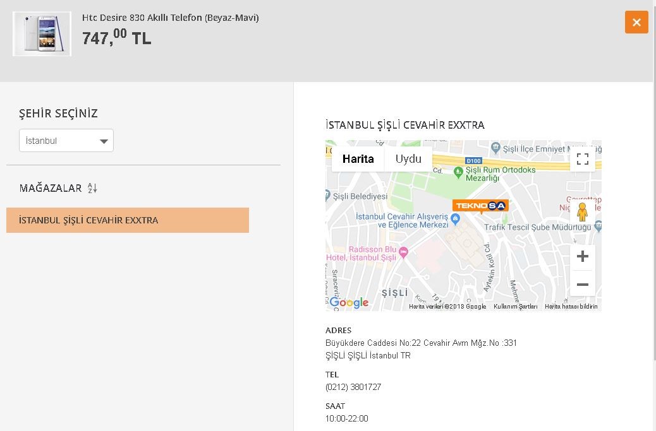The width and height of the screenshot is (656, 431).
Task: Click the Radisson Blu Hotel map pin
Action: 403,252
